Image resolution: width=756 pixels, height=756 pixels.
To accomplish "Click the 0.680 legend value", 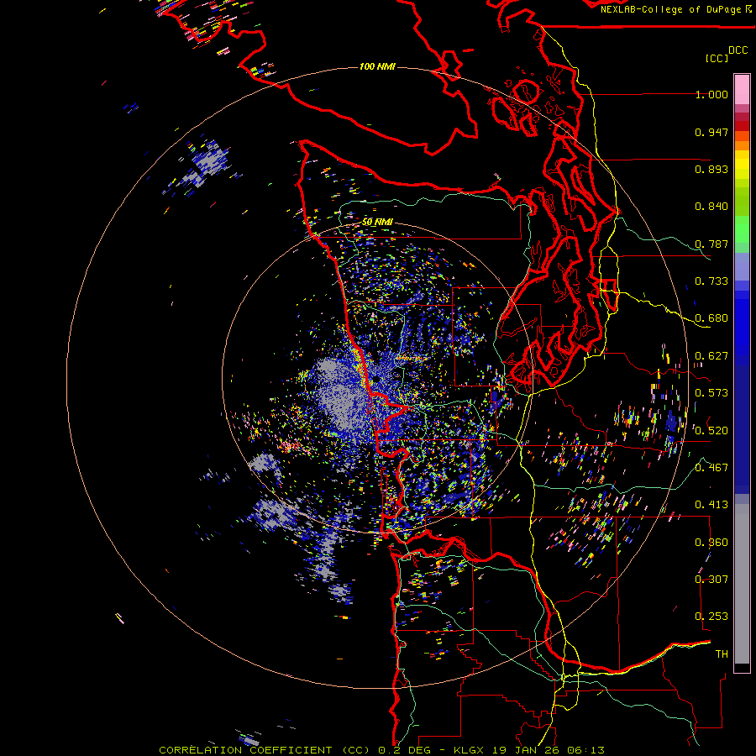I will [x=711, y=318].
